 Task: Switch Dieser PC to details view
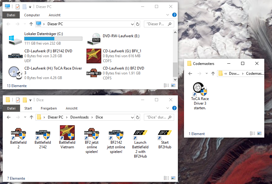click(166, 86)
